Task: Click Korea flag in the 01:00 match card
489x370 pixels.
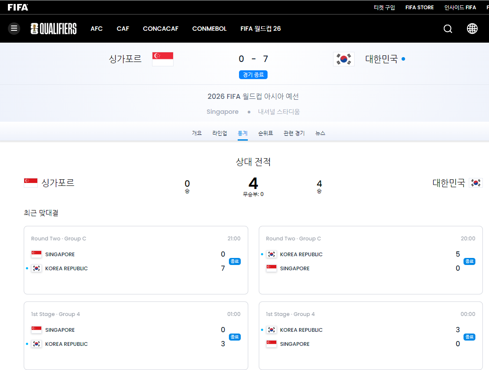Action: click(x=36, y=344)
